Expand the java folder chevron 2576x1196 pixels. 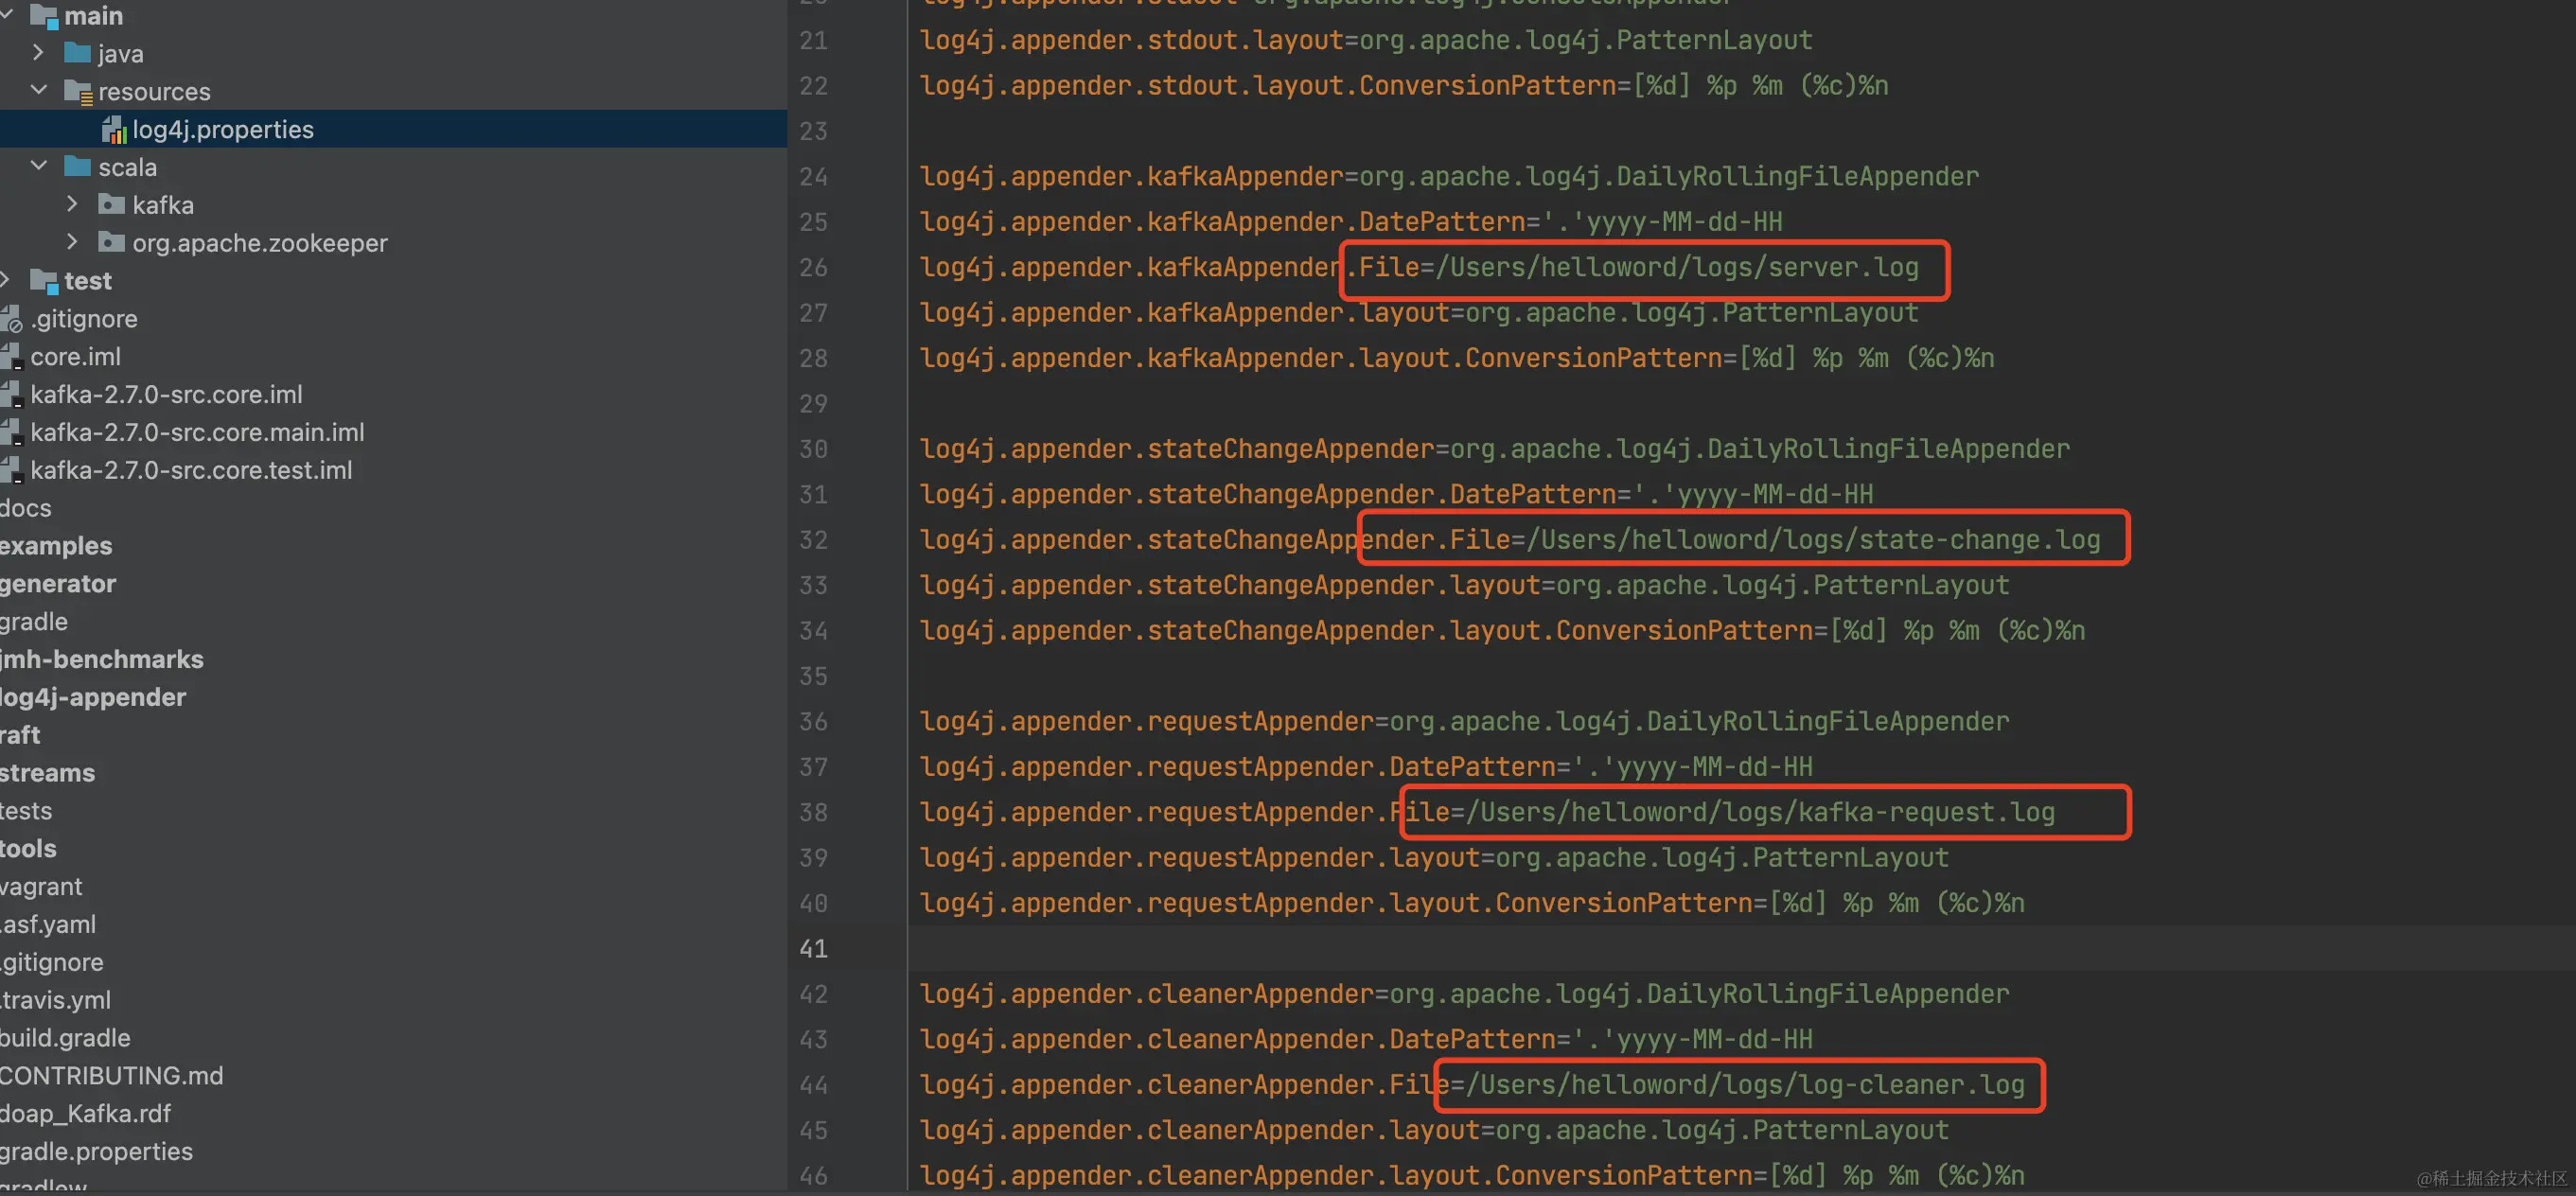coord(38,52)
